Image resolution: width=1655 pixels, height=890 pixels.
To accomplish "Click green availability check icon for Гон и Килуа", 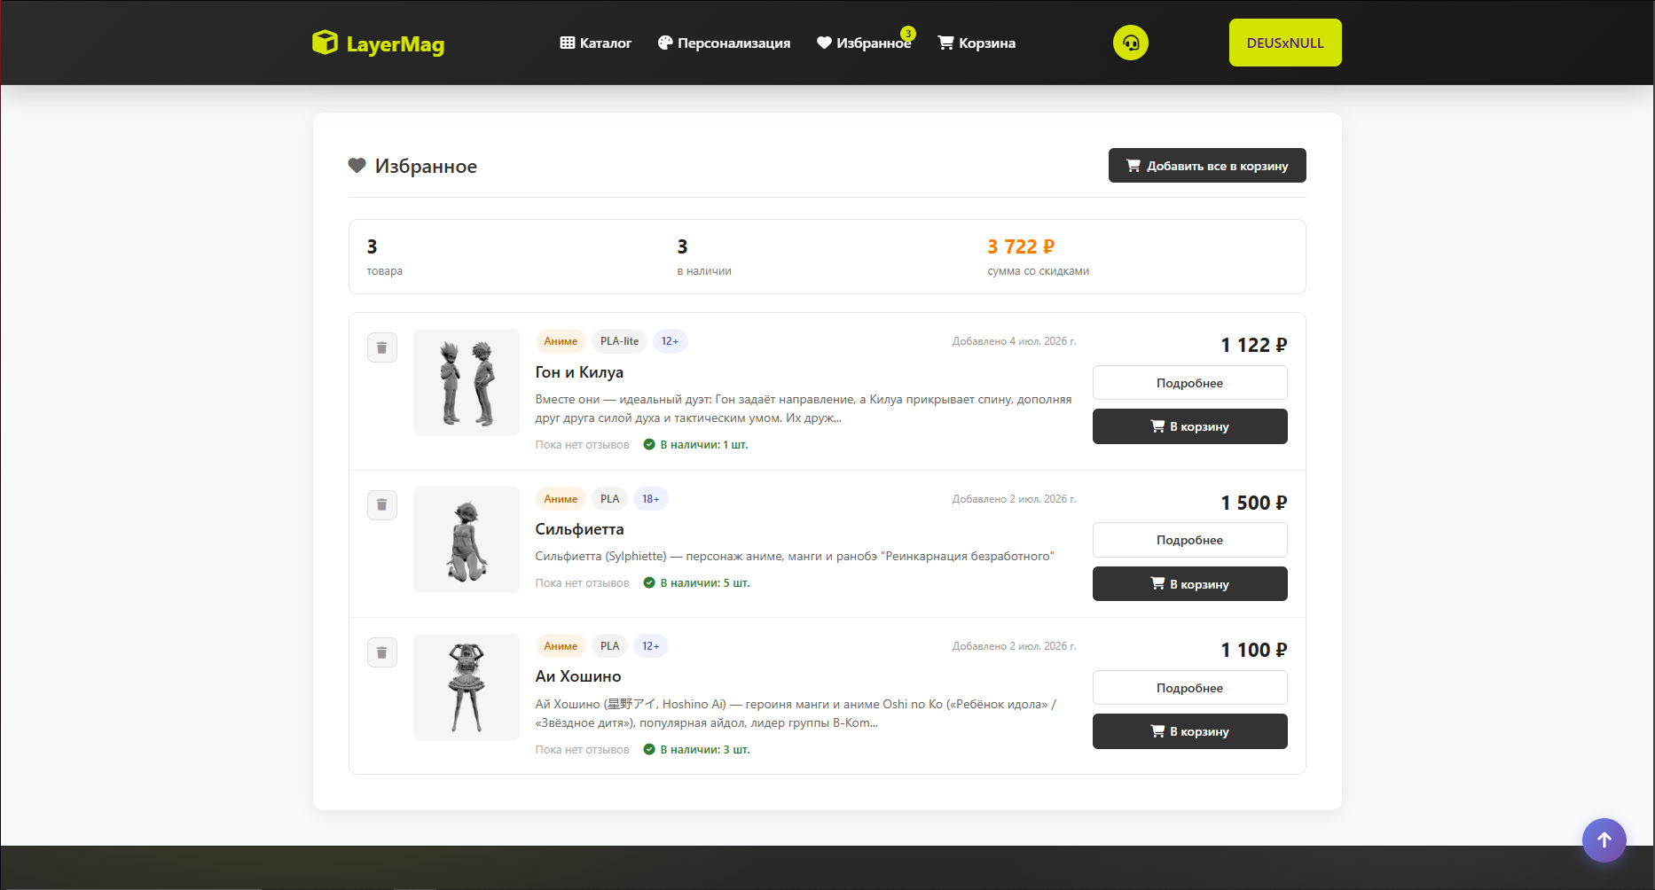I will coord(649,445).
